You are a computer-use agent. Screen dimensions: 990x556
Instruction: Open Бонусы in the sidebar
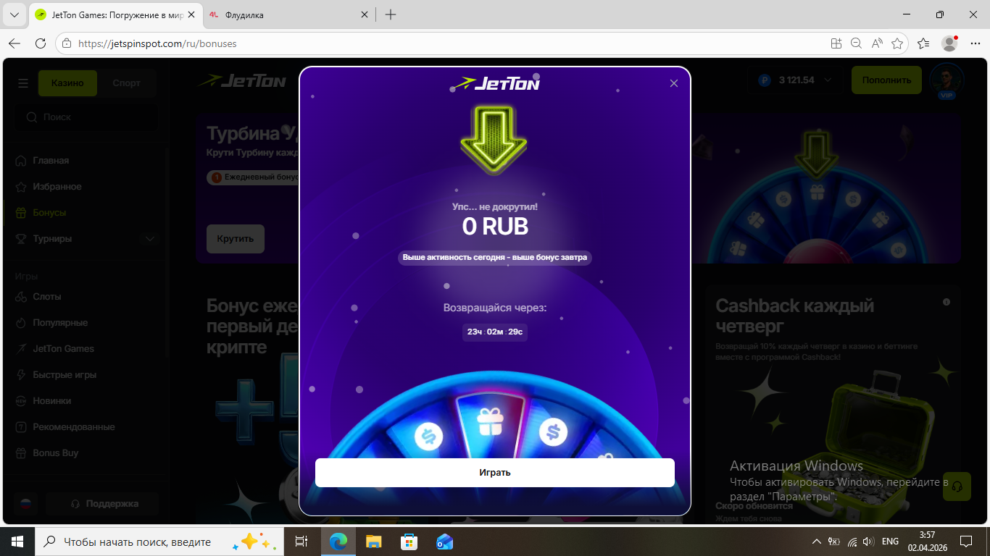(x=49, y=213)
